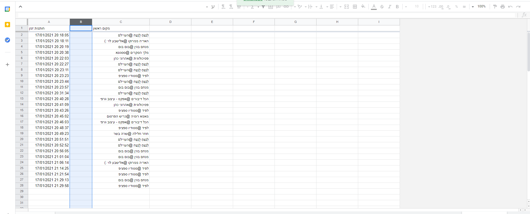Click the horizontal align icon
530x214 pixels.
(x=332, y=7)
